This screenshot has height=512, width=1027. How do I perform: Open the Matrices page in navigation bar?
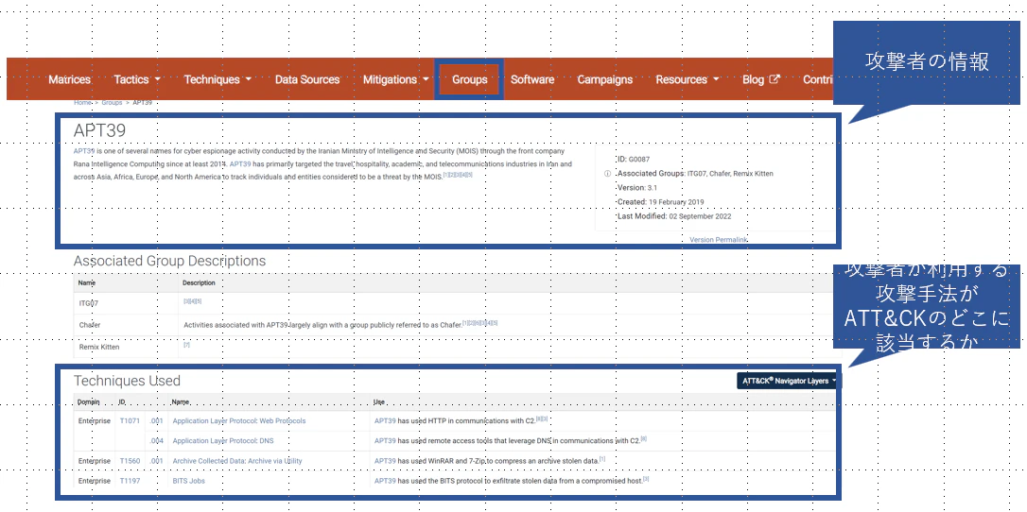(69, 79)
